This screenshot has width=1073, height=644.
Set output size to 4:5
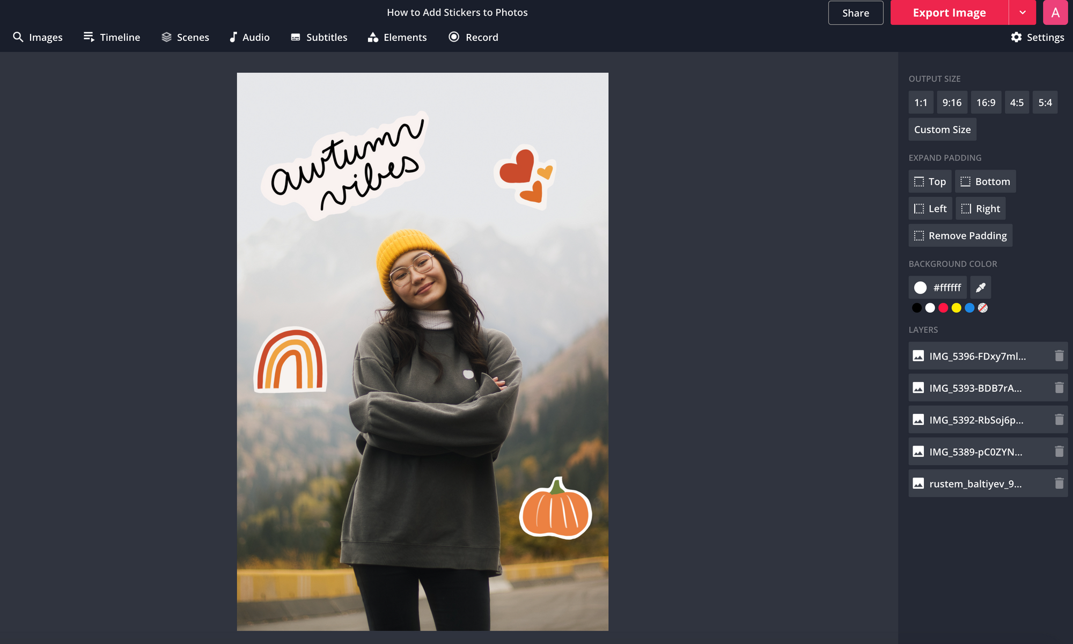1017,103
